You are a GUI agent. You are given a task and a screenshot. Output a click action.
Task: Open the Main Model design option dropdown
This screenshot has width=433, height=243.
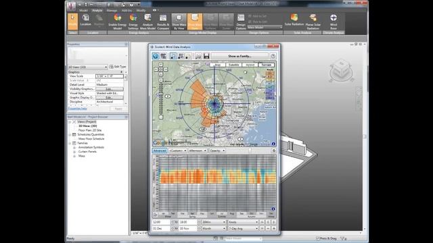(265, 27)
